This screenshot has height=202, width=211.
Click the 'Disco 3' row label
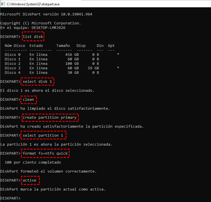click(13, 68)
